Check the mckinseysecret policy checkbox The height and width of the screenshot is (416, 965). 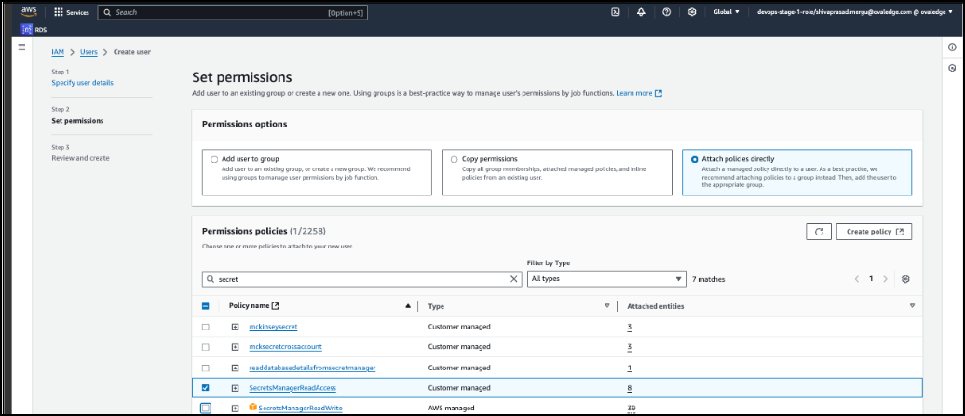[206, 327]
